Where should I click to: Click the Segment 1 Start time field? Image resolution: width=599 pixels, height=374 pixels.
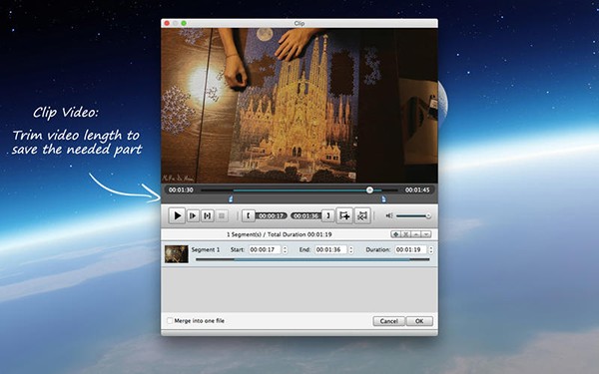266,249
